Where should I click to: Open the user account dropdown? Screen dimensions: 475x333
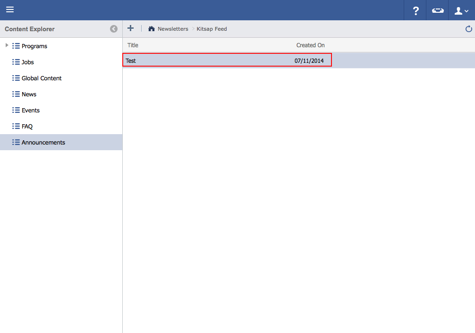461,10
